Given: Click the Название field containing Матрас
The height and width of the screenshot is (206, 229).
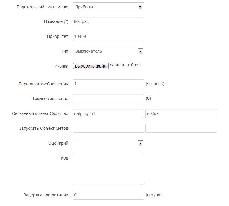Looking at the screenshot, I should pos(108,21).
